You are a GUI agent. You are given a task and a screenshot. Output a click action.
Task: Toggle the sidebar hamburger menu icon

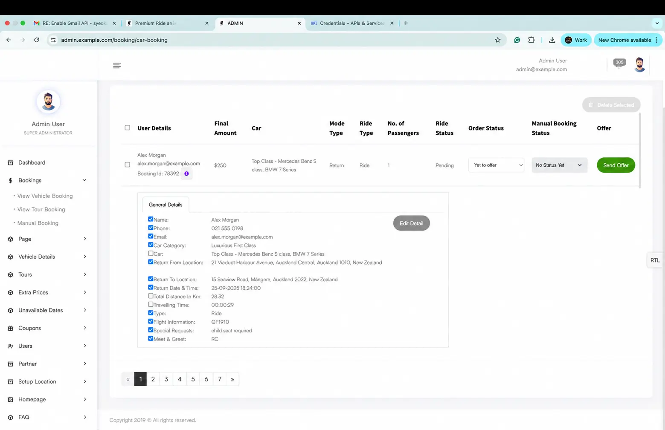pos(117,66)
